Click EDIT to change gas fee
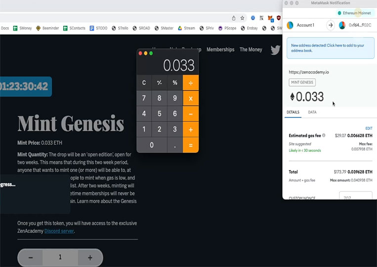This screenshot has height=267, width=377. tap(369, 128)
